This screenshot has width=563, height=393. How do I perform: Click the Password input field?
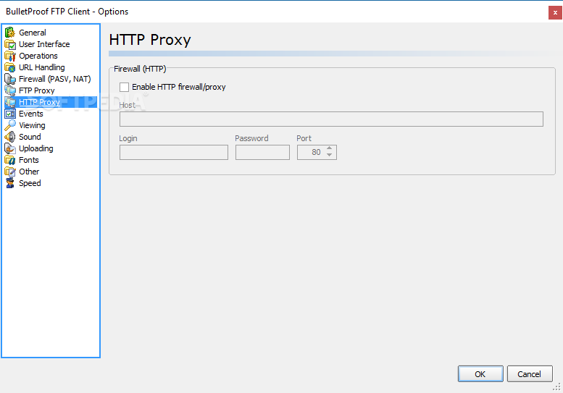tap(262, 153)
